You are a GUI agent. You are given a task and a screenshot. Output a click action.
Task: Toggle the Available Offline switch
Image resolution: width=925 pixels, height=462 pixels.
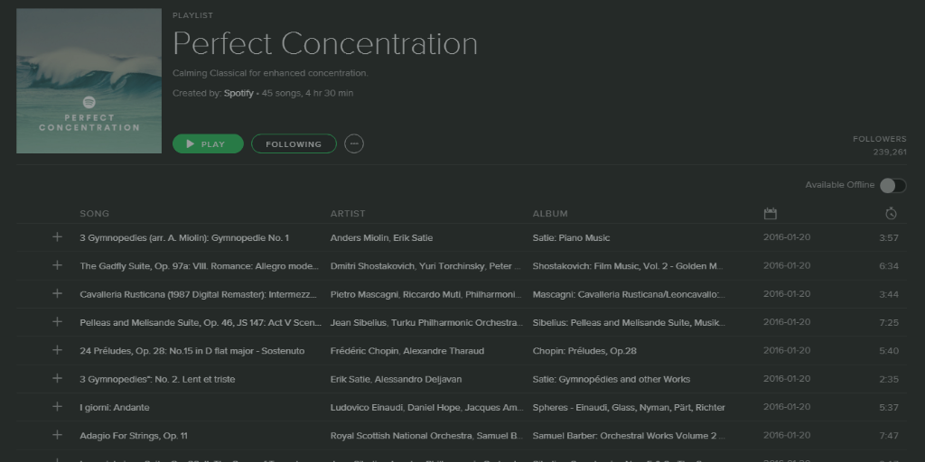[892, 186]
